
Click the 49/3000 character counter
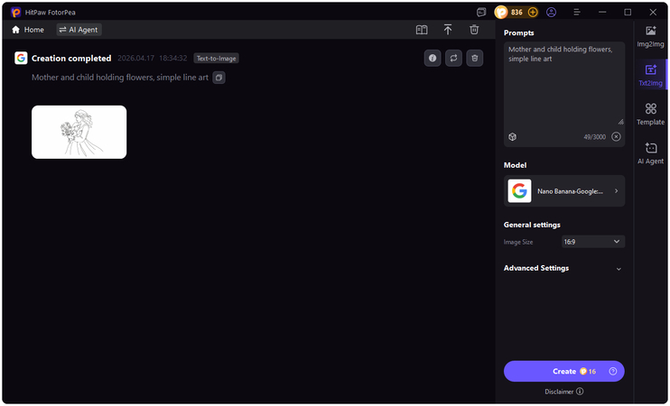[594, 137]
